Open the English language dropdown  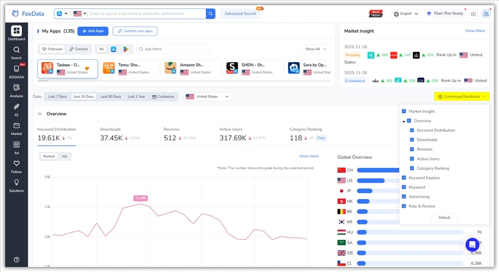[x=405, y=13]
